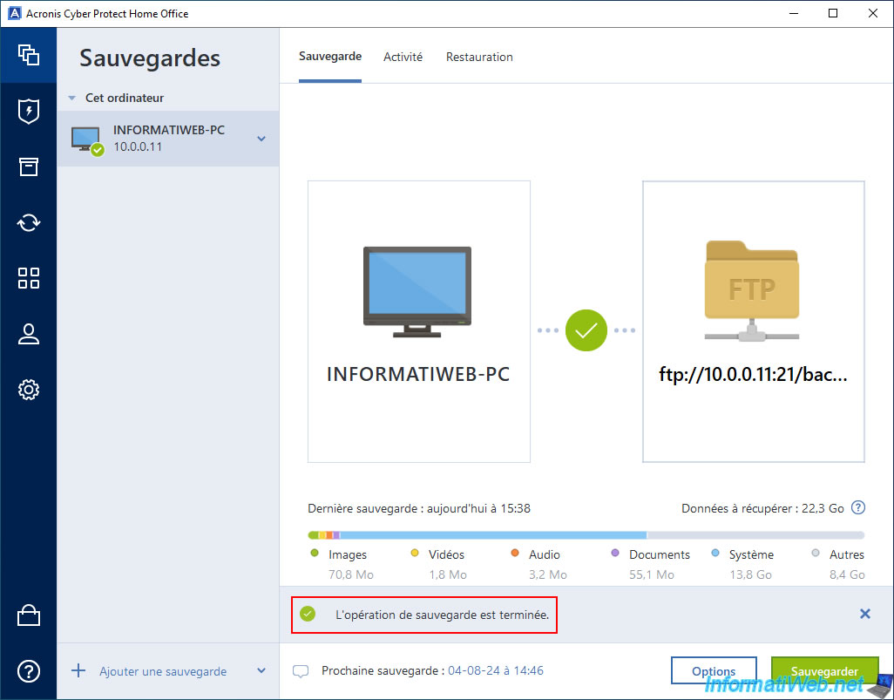This screenshot has height=700, width=894.
Task: Select ftp://10.0.0.11:21/bac... destination label
Action: (x=753, y=374)
